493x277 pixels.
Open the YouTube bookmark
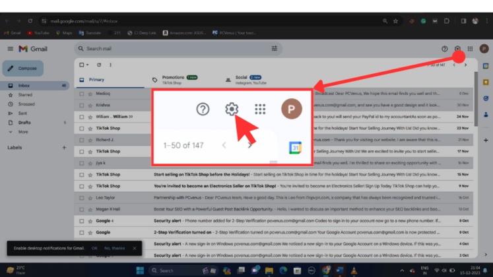(38, 33)
